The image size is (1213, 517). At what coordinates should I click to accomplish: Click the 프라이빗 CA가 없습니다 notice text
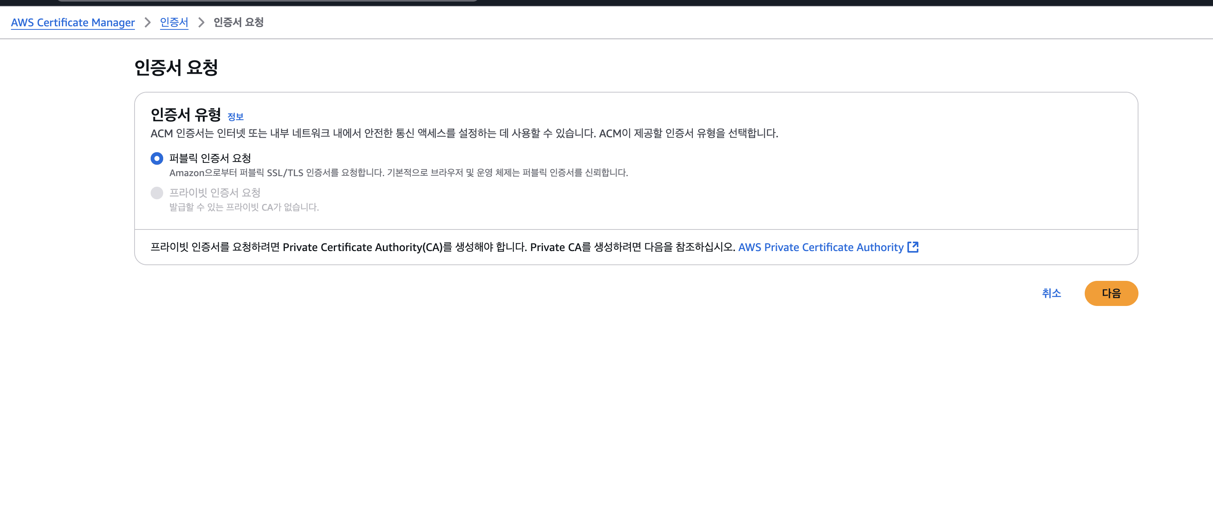(x=244, y=207)
